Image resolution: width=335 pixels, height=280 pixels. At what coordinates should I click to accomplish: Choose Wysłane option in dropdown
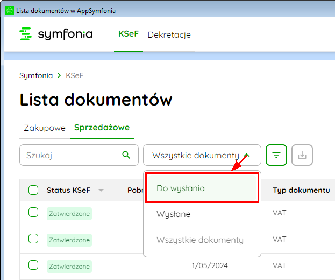[x=174, y=214]
